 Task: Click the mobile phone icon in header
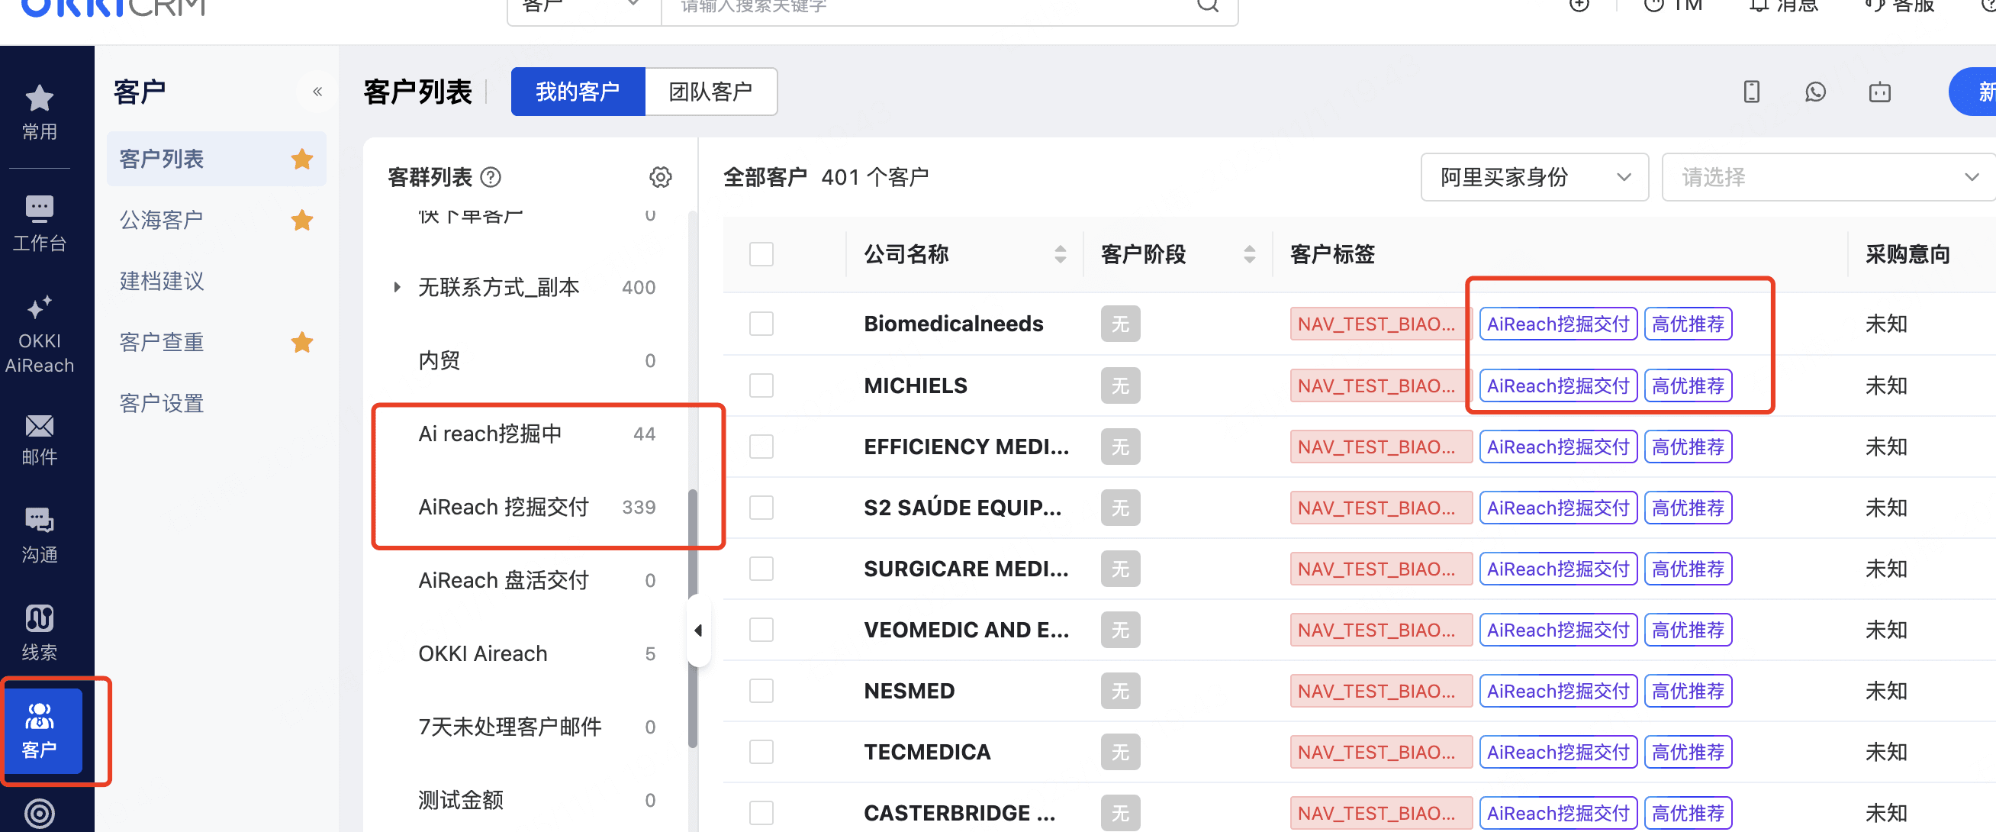1751,92
